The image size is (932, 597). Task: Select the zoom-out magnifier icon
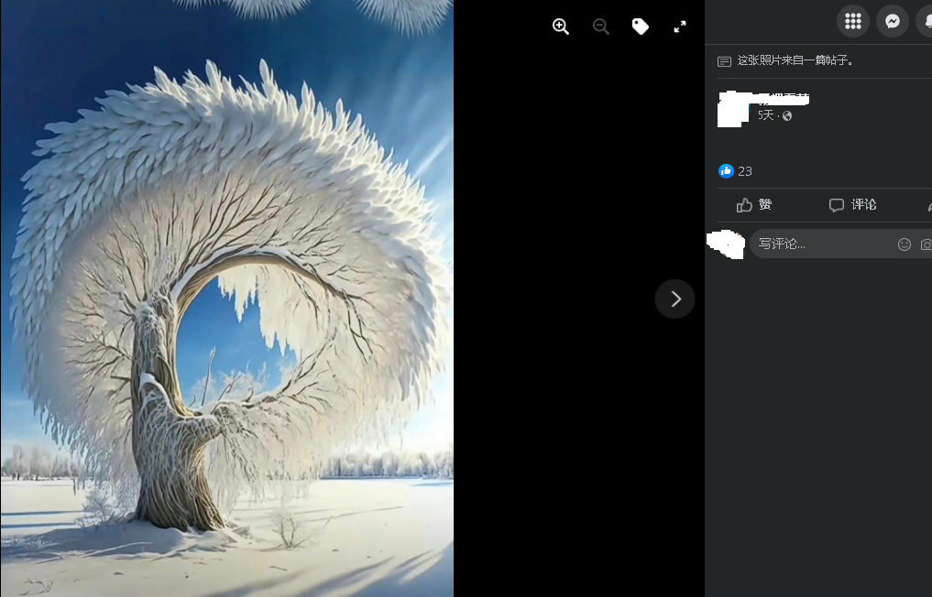click(x=601, y=27)
